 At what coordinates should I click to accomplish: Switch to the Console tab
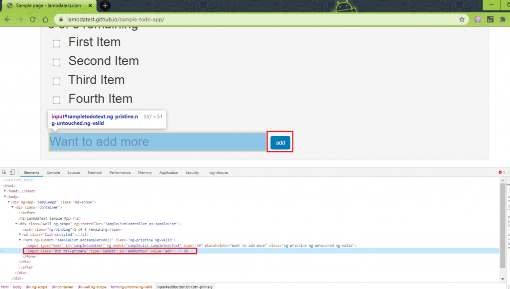(x=53, y=172)
